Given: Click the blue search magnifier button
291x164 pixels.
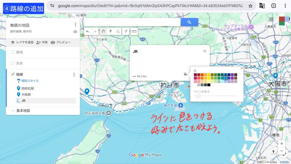Looking at the screenshot, I should click(190, 22).
